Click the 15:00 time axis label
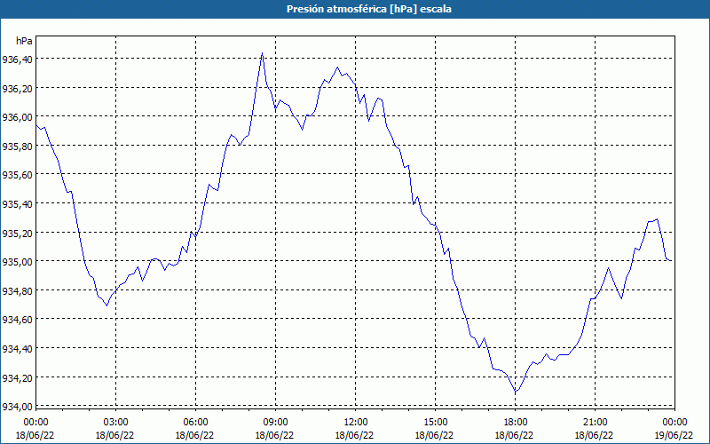 click(435, 423)
